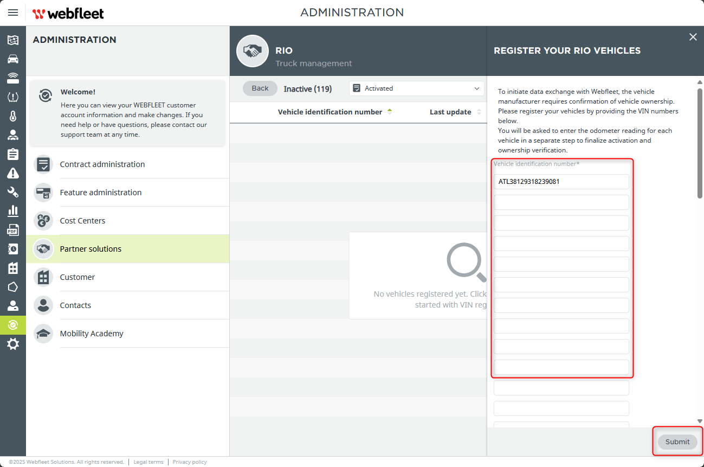Viewport: 704px width, 467px height.
Task: Open the Map icon in sidebar
Action: point(13,40)
